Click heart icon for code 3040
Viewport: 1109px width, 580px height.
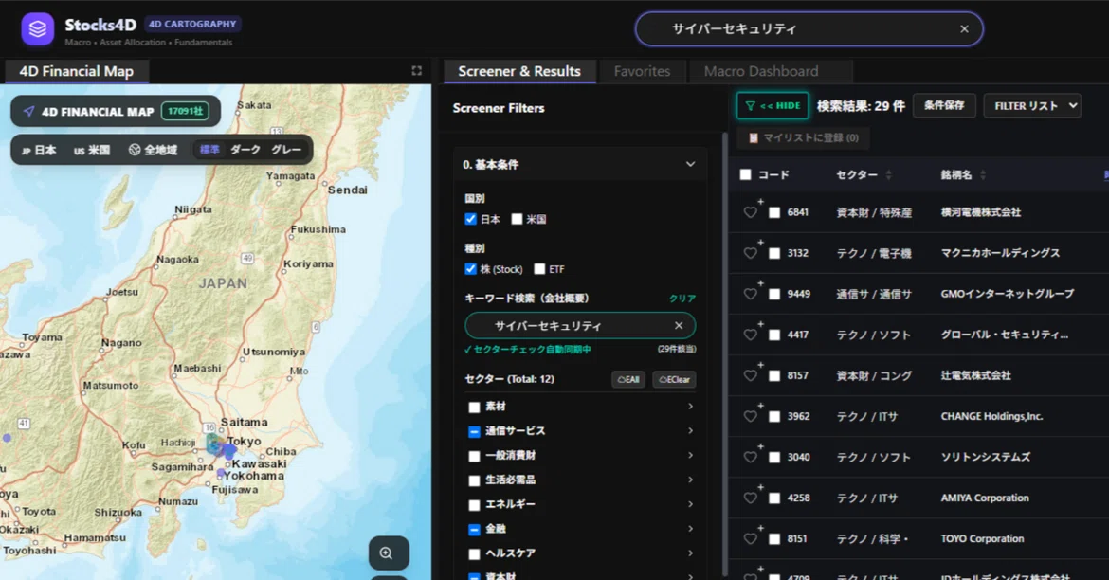(751, 457)
